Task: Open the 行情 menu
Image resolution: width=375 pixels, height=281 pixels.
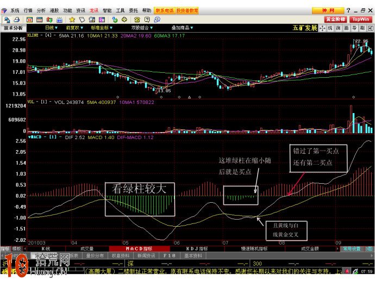Action: (x=28, y=10)
